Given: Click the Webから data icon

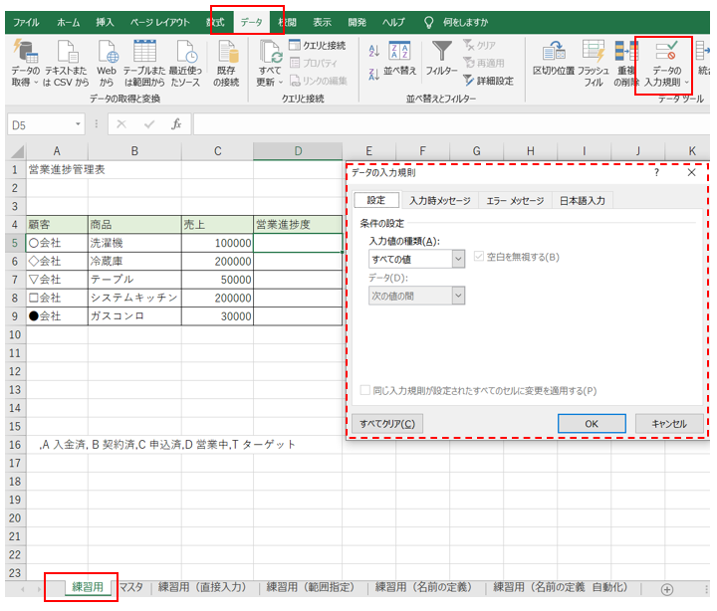Looking at the screenshot, I should click(107, 52).
